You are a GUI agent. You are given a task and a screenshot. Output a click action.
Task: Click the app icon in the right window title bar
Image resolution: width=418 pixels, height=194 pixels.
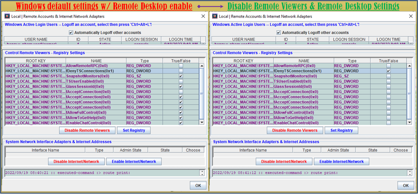tap(215, 16)
